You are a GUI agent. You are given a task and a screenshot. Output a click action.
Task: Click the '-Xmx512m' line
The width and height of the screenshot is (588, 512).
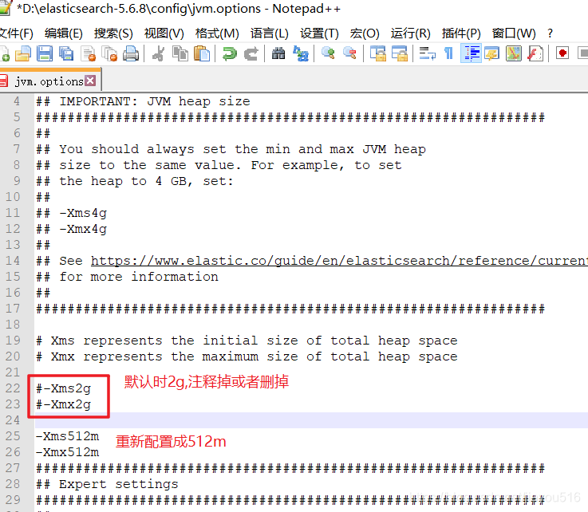coord(68,452)
